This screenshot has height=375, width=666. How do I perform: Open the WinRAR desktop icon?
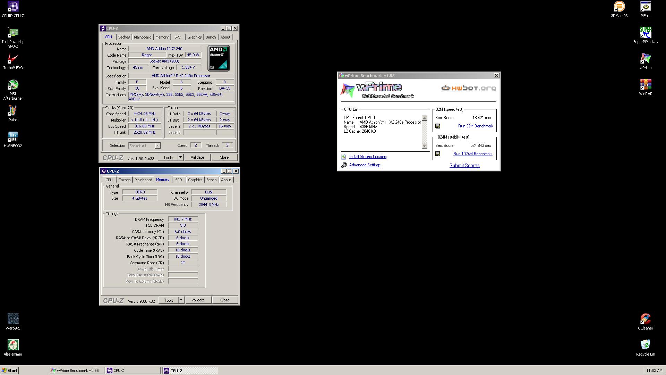click(x=646, y=87)
